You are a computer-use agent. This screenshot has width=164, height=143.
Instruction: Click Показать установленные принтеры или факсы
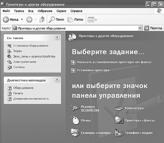[x=114, y=62]
